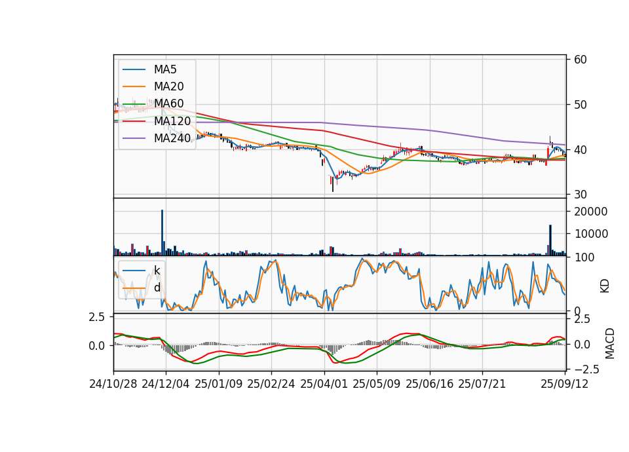
Task: Click the MA240 legend label
Action: (x=172, y=138)
